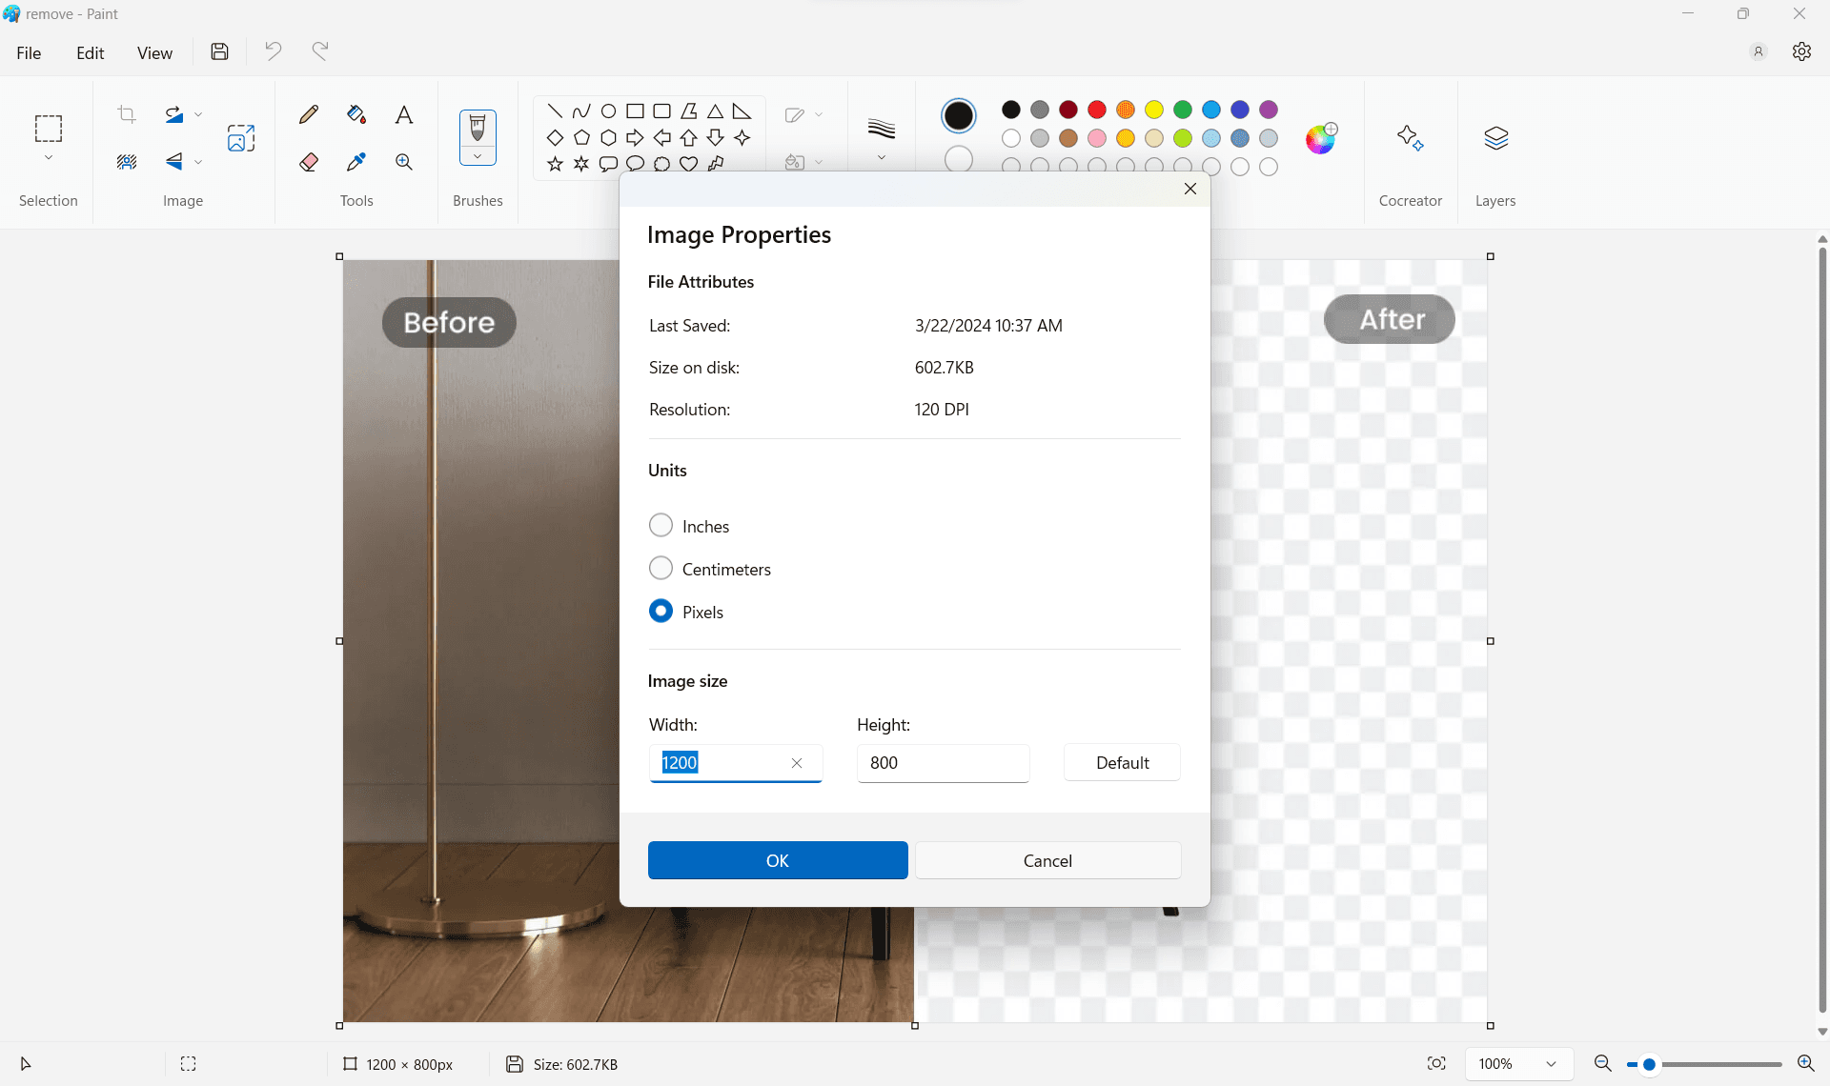Select the white Color 2 circle
1830x1086 pixels.
point(959,159)
